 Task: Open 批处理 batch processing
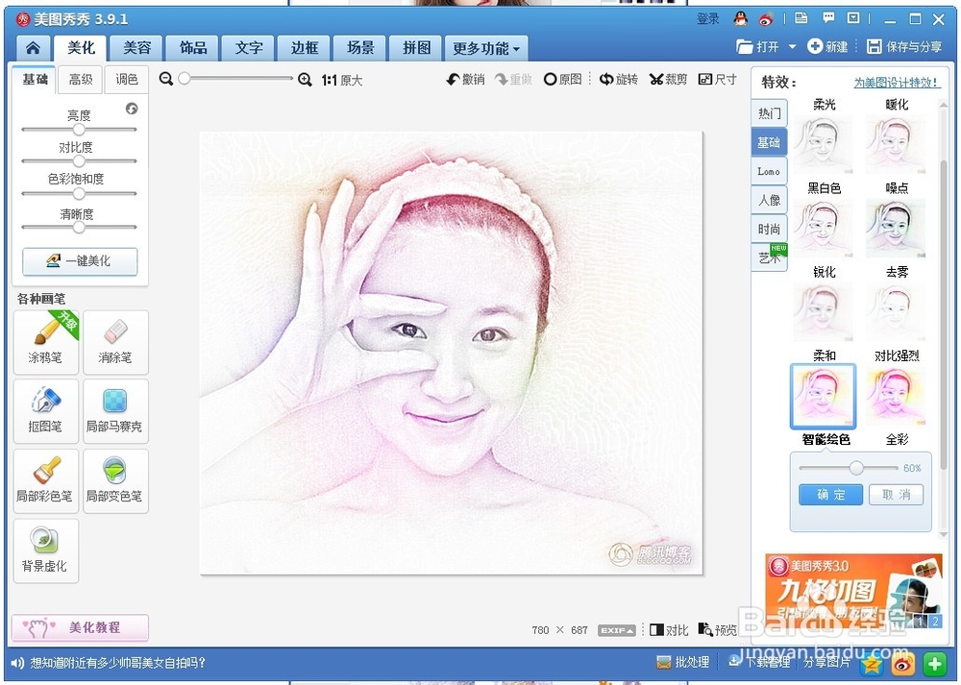tap(682, 662)
